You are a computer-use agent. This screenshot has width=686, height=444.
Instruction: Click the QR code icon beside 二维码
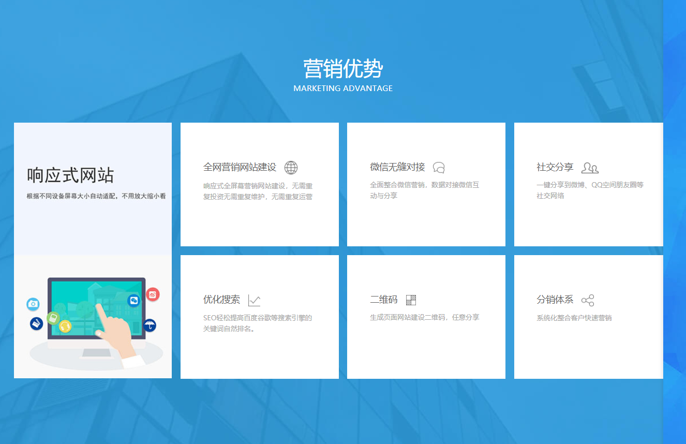click(x=410, y=299)
